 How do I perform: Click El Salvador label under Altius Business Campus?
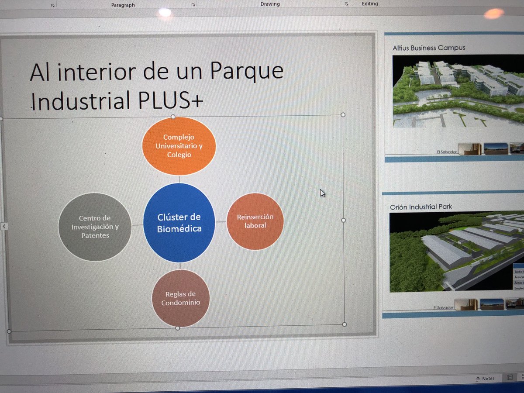pyautogui.click(x=446, y=152)
